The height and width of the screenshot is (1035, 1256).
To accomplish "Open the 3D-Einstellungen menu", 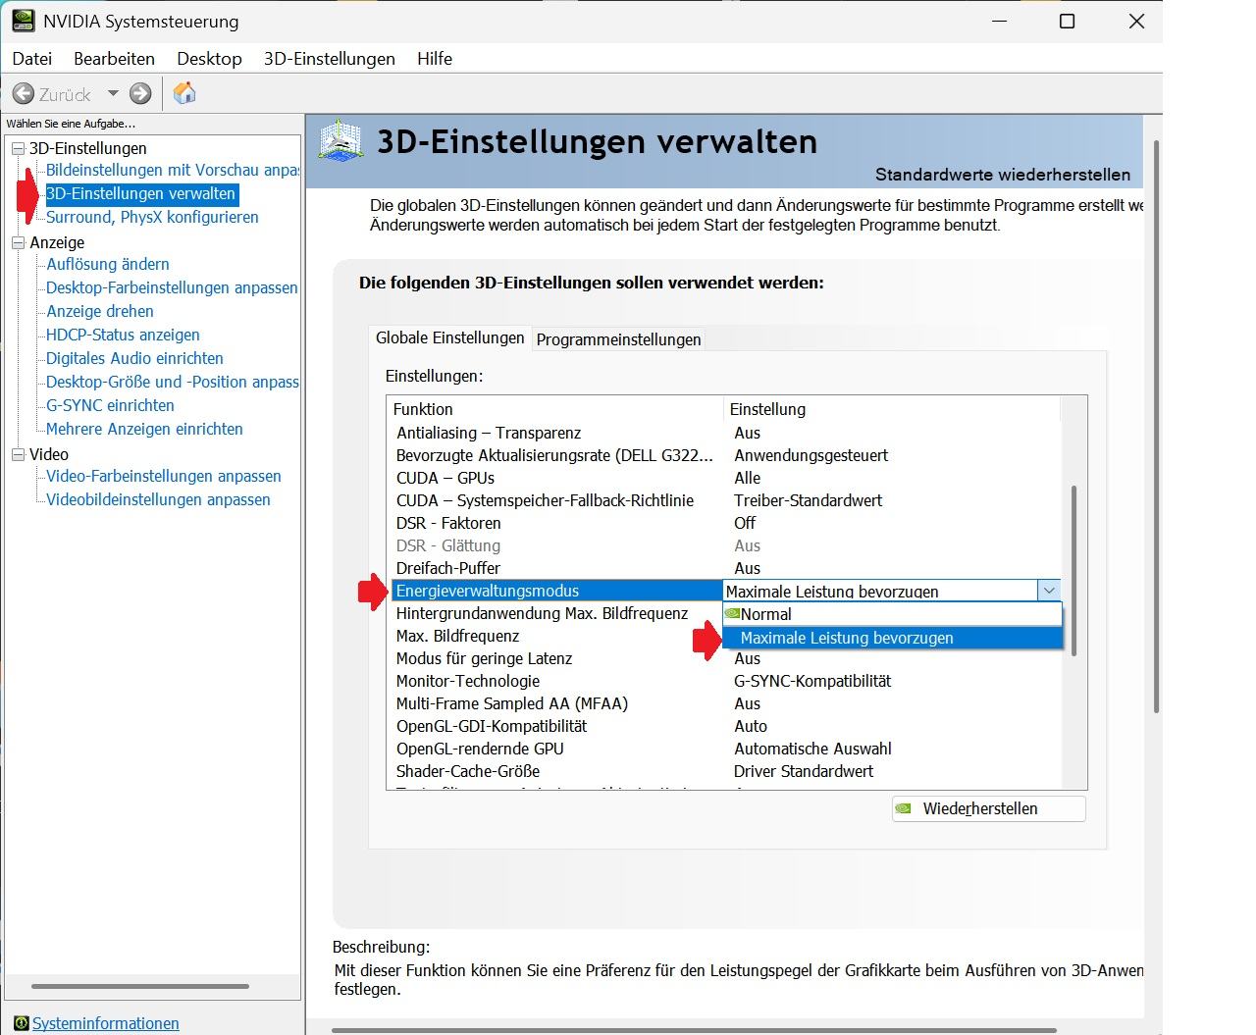I will [329, 59].
